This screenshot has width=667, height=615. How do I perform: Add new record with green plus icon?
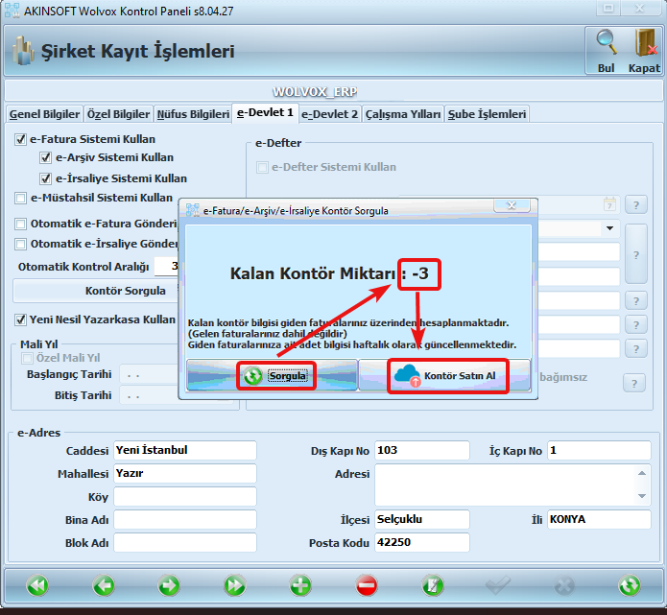[300, 584]
